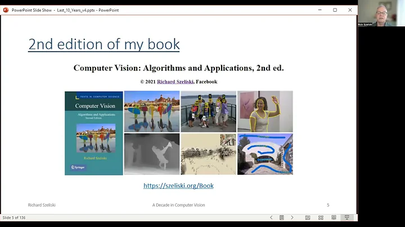Click the window title 'Last_10_Years_v4.pptx'
Viewport: 405px width, 227px height.
pos(76,10)
